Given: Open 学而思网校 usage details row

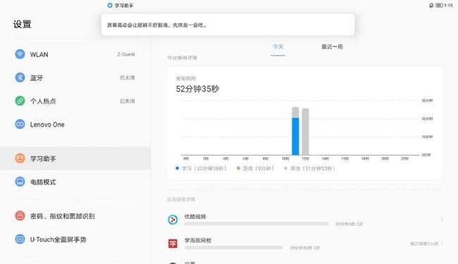Looking at the screenshot, I should click(305, 244).
